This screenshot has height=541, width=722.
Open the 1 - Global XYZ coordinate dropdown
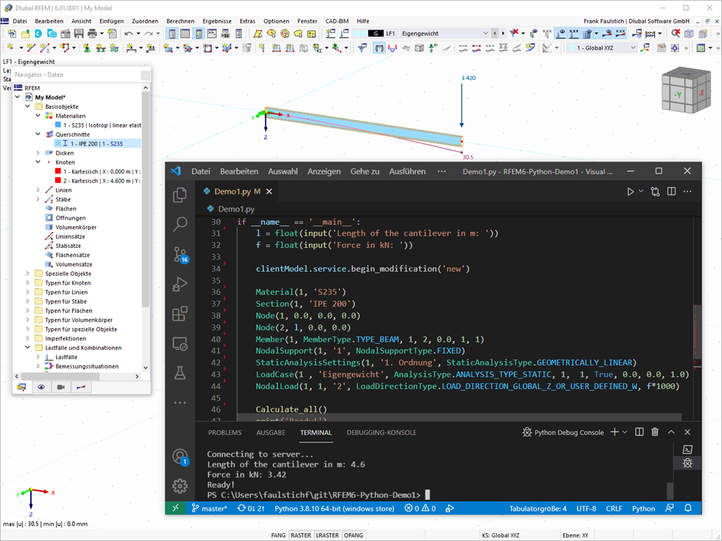[x=632, y=48]
